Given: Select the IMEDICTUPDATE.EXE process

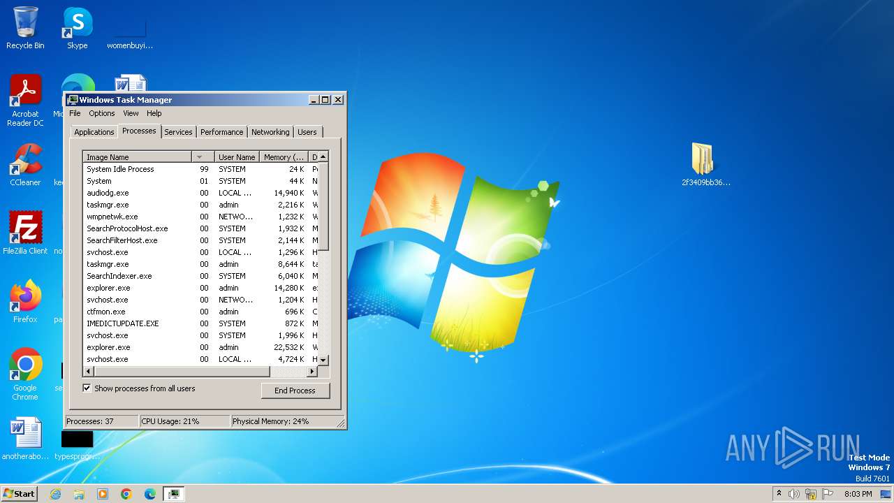Looking at the screenshot, I should tap(200, 323).
